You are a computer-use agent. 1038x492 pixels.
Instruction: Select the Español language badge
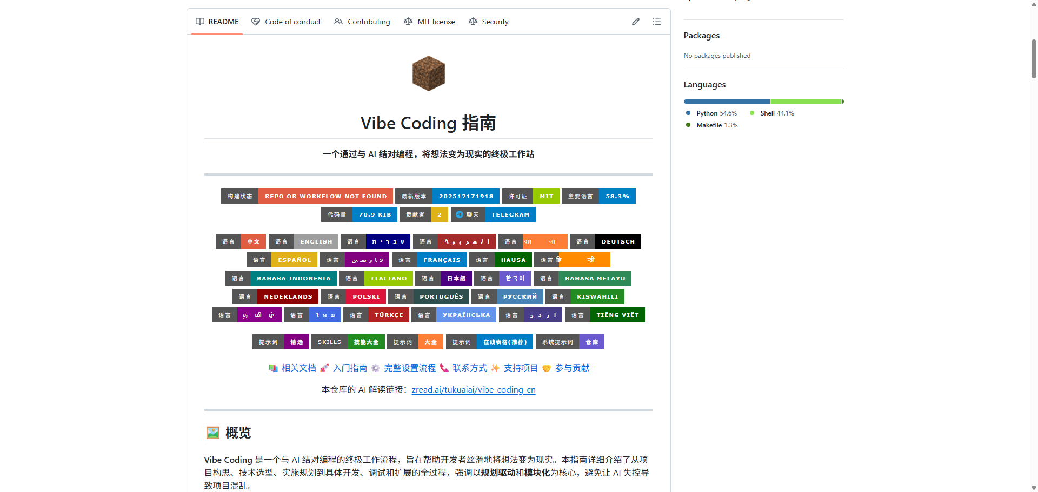tap(282, 260)
